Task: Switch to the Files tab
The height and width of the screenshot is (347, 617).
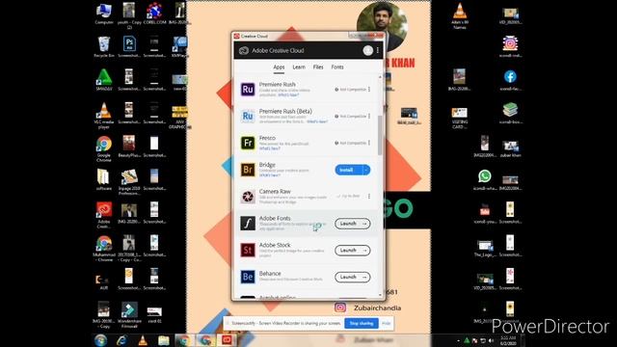Action: pos(318,67)
